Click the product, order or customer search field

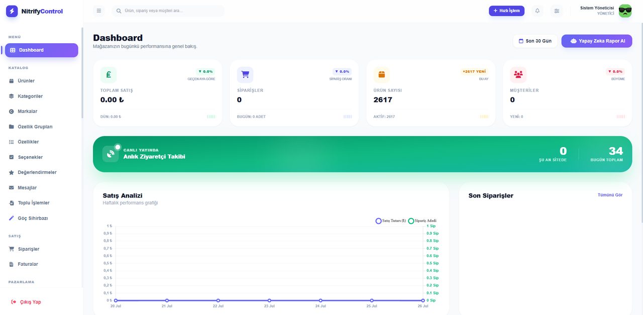[168, 11]
